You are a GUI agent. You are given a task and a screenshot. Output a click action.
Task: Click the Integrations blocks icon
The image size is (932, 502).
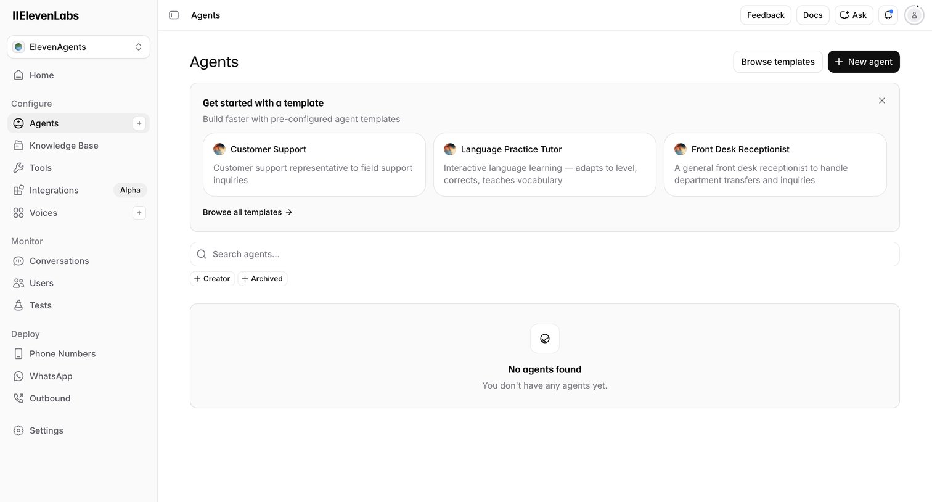(18, 190)
